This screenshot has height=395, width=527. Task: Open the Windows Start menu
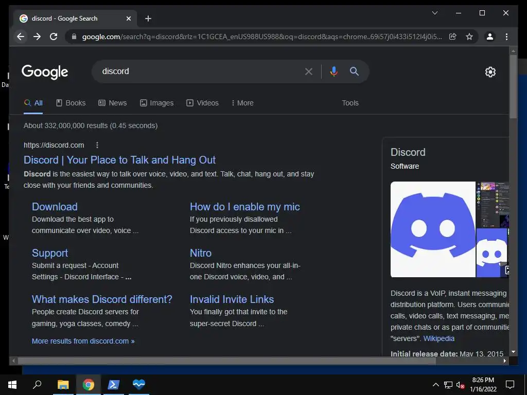pos(12,385)
